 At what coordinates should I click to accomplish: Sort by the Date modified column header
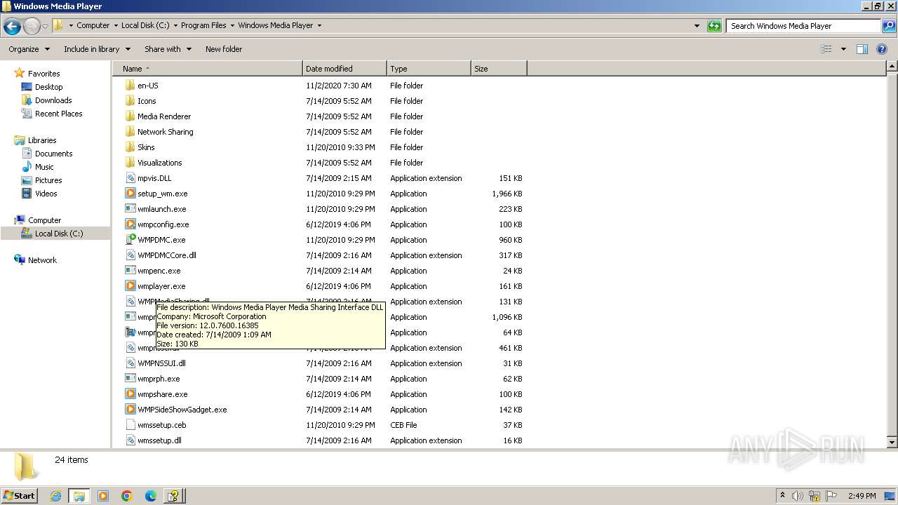click(x=344, y=69)
